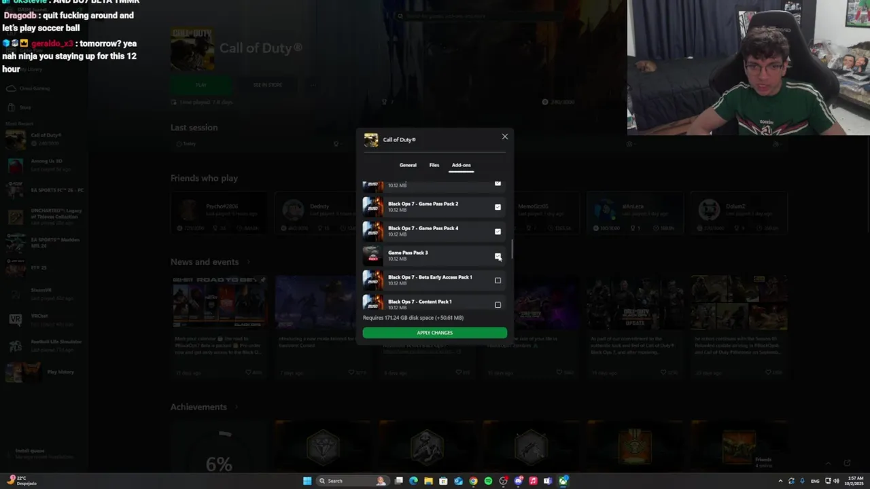Click the add-ons list scrollbar

click(512, 249)
